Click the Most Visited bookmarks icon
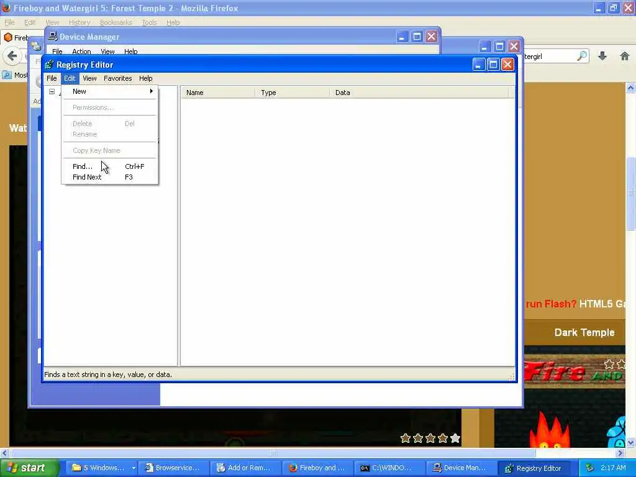636x477 pixels. pyautogui.click(x=7, y=75)
